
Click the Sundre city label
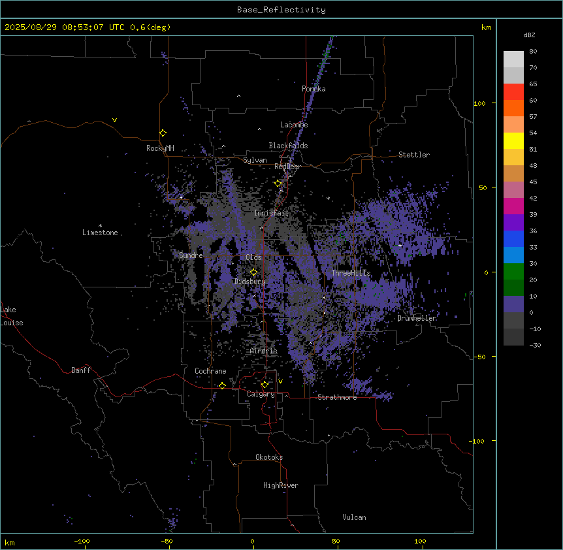click(191, 255)
